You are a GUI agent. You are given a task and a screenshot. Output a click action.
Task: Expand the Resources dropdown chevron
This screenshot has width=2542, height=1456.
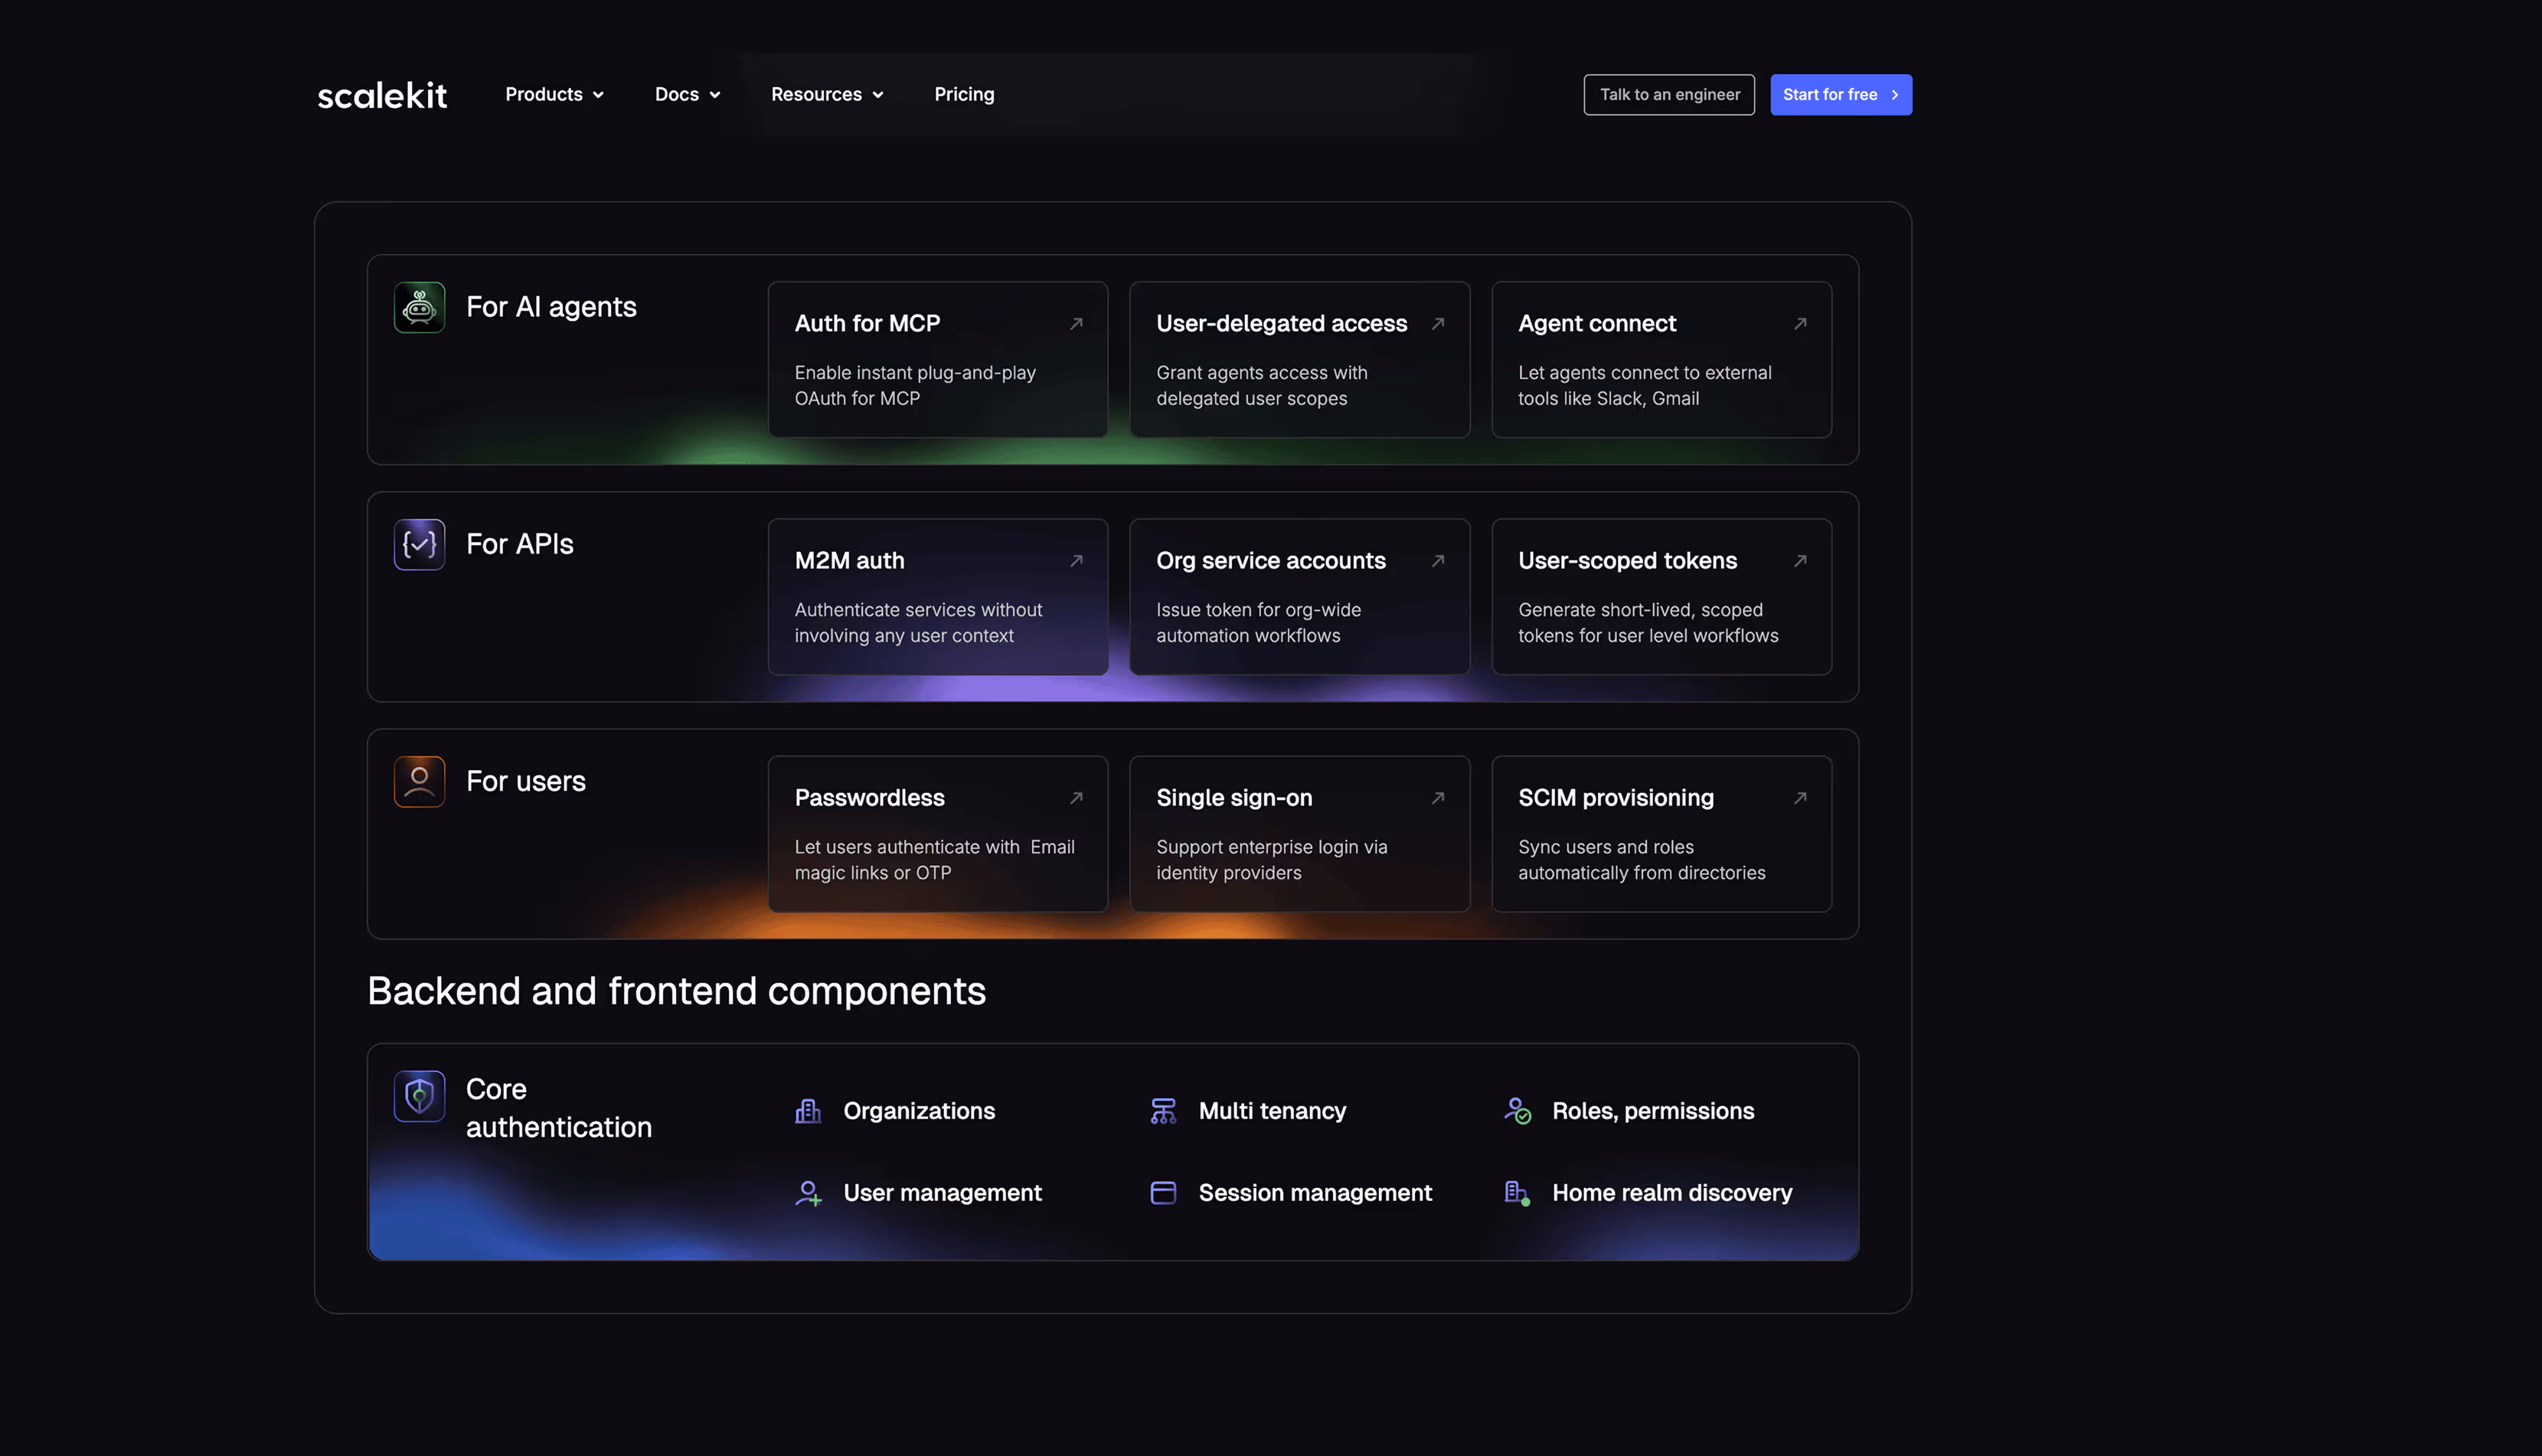click(878, 95)
